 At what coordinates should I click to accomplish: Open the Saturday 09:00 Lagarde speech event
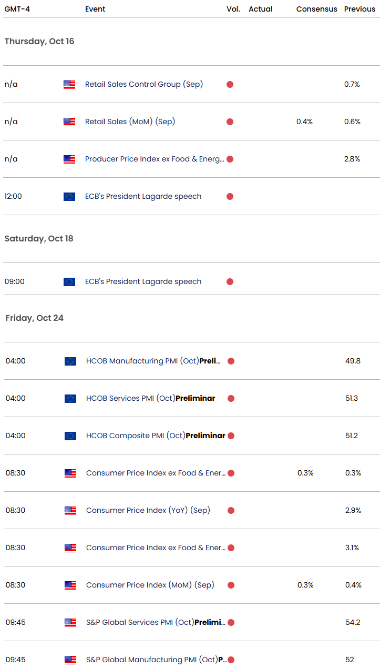tap(143, 281)
